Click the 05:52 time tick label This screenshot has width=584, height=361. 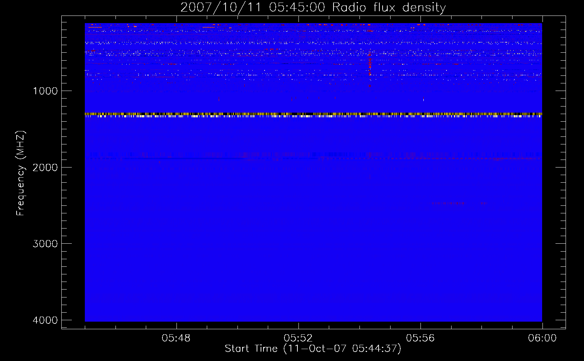(298, 338)
